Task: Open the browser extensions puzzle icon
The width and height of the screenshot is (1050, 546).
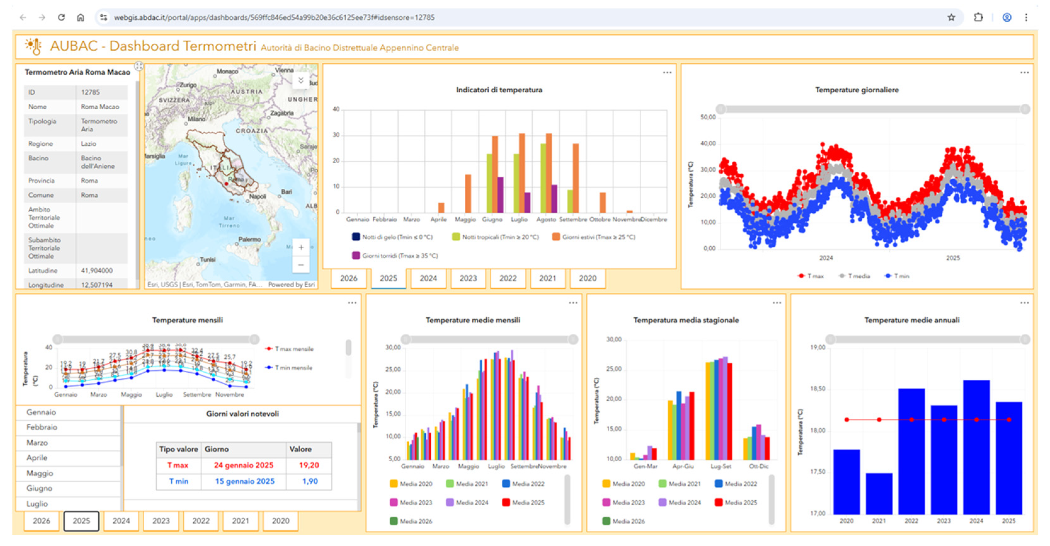Action: (x=978, y=17)
